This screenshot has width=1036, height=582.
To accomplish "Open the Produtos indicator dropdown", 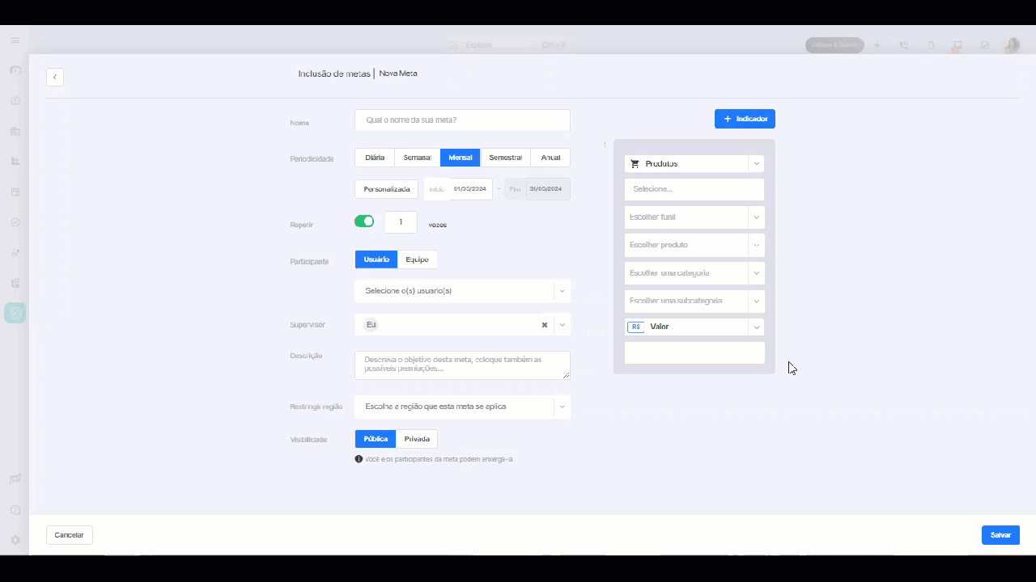I will (x=694, y=164).
